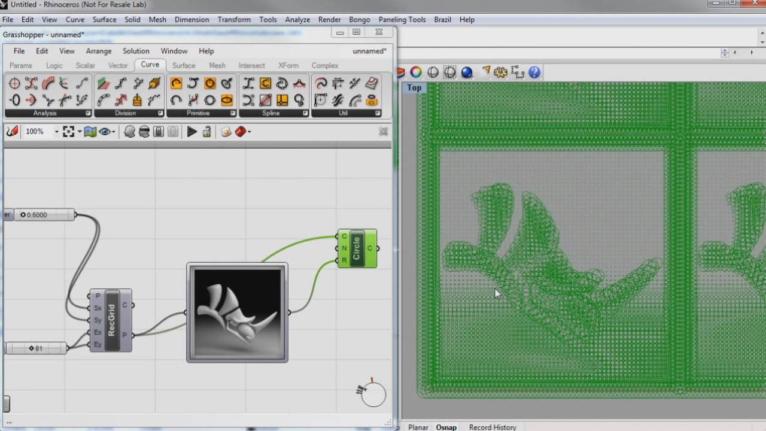Click the RecGrid component on canvas

tap(111, 320)
